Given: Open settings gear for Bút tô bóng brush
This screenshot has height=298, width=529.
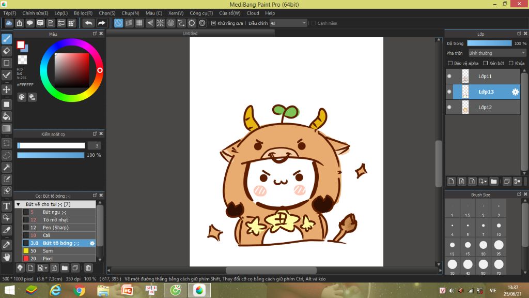Looking at the screenshot, I should click(92, 243).
